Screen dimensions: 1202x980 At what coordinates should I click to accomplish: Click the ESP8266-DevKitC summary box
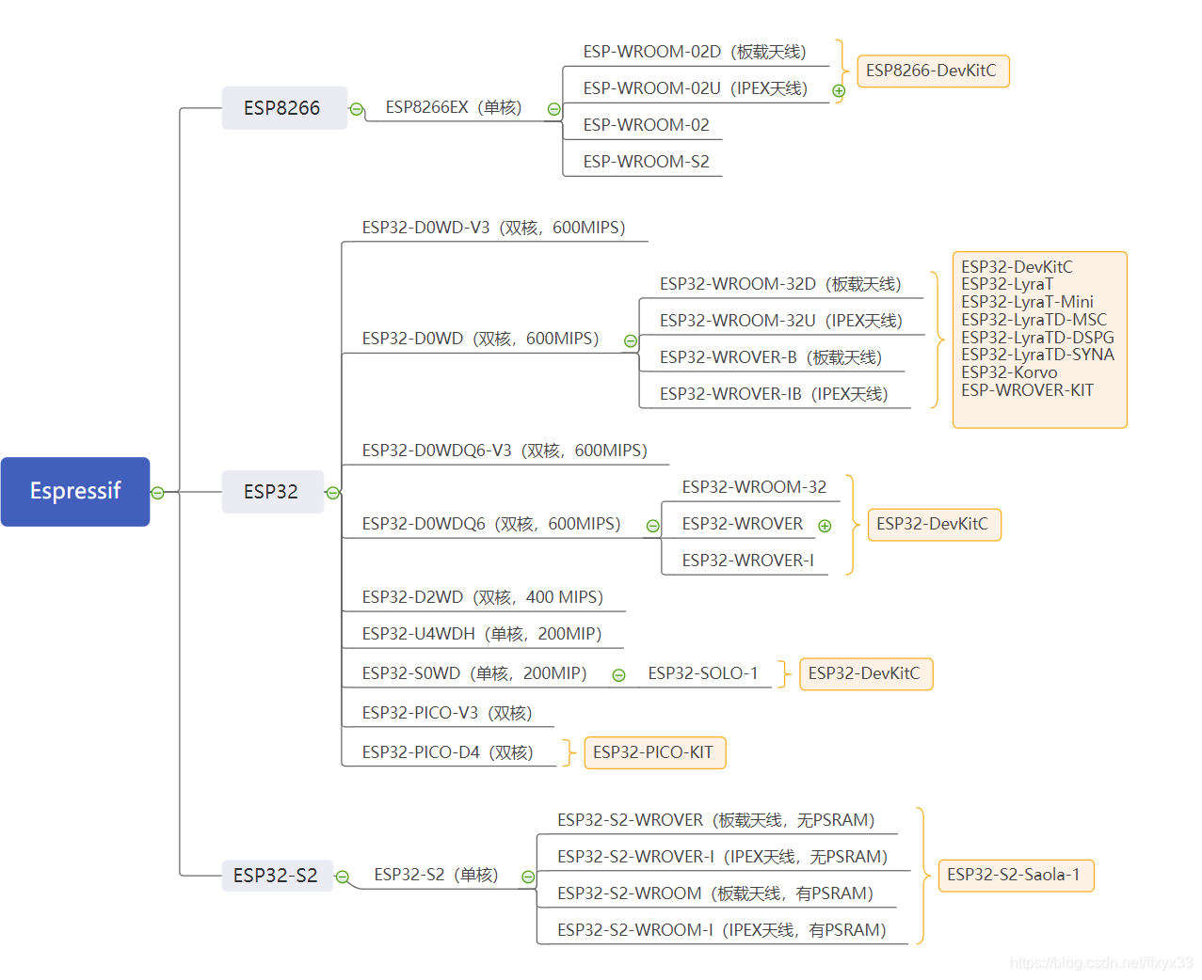pos(931,71)
